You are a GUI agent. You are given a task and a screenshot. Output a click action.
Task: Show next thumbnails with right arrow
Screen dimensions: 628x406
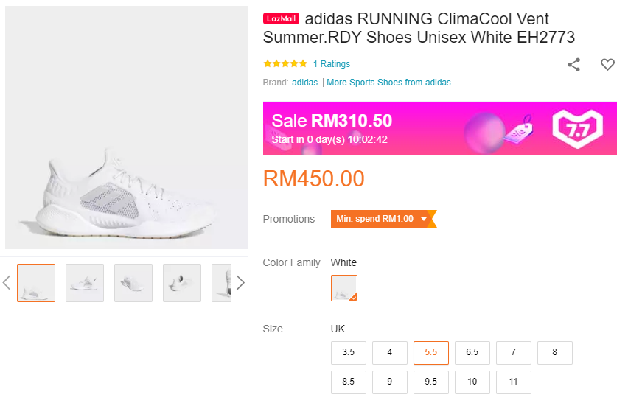(240, 283)
